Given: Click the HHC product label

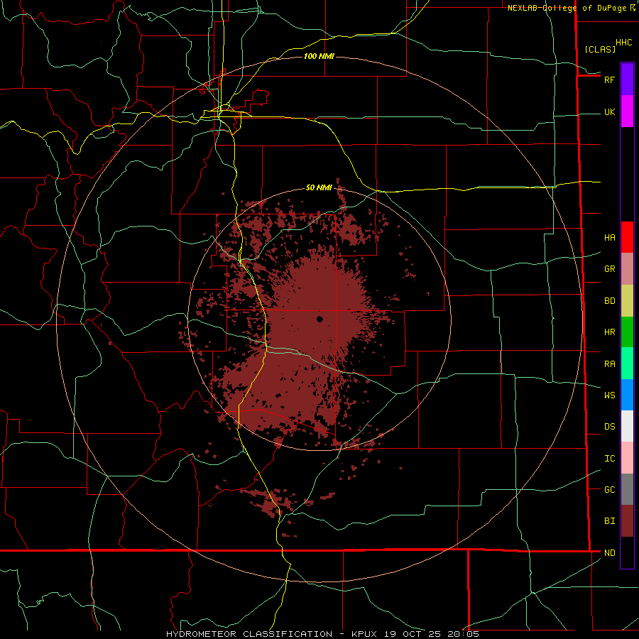Looking at the screenshot, I should (623, 42).
